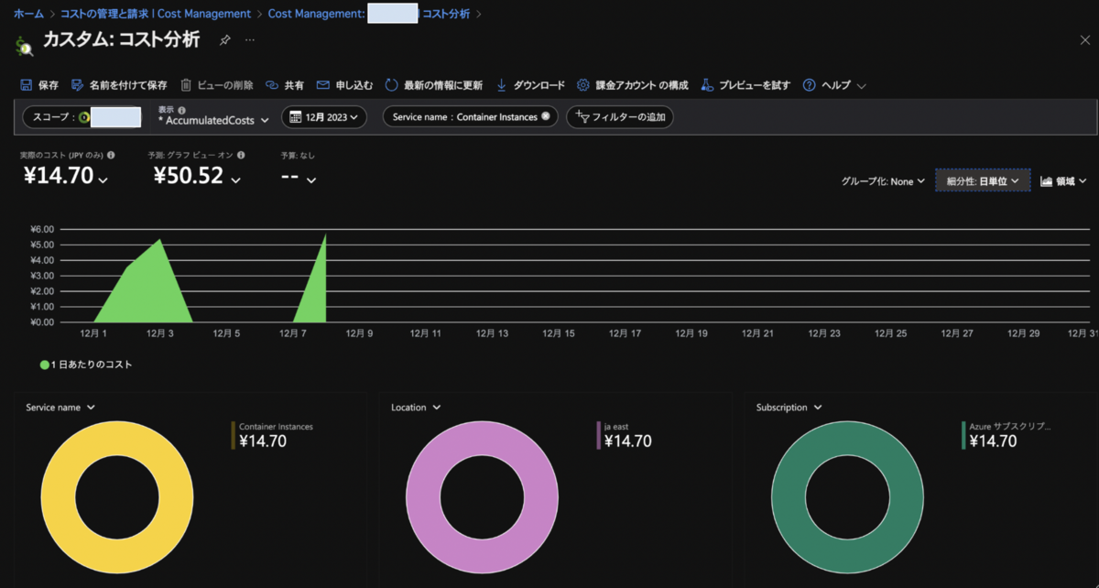
Task: Open the グループ化: None dropdown
Action: [x=883, y=181]
